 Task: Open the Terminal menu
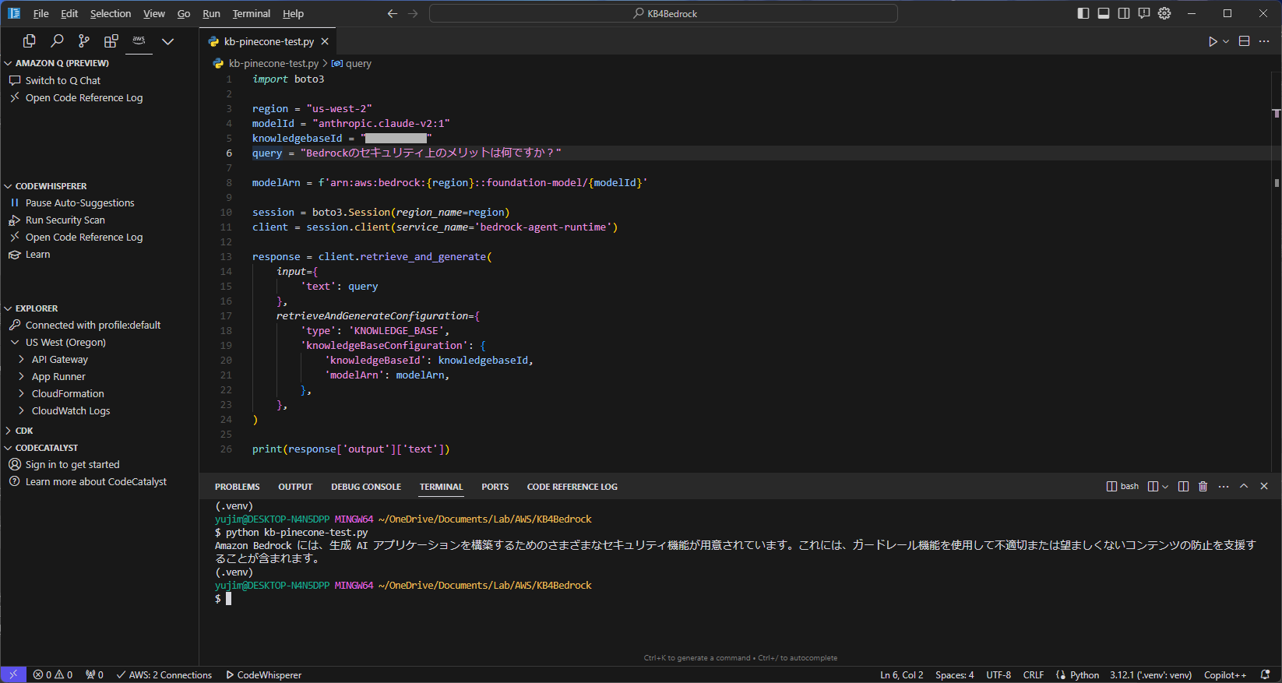pyautogui.click(x=251, y=13)
